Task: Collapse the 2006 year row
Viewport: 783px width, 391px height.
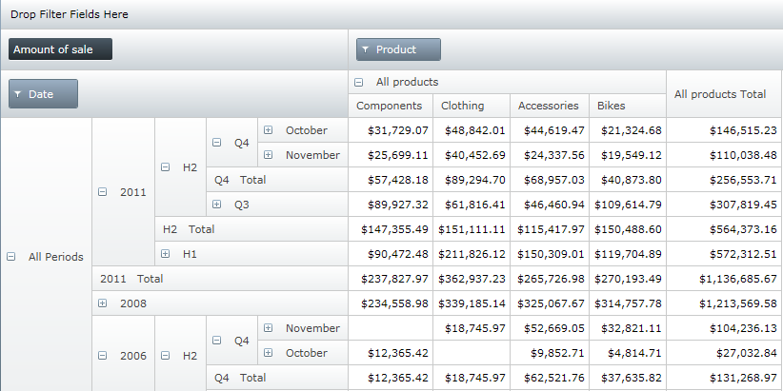Action: point(103,356)
